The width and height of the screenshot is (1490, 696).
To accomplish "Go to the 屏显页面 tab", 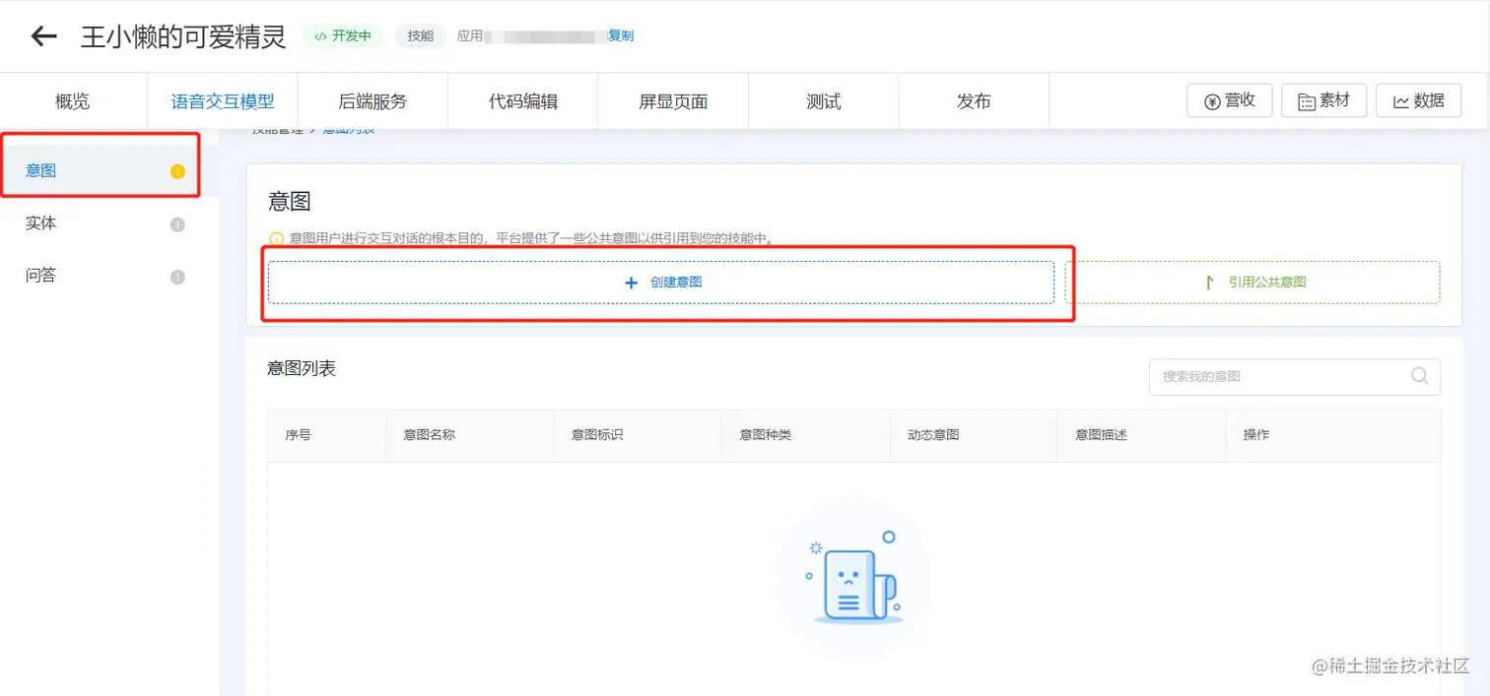I will [x=673, y=101].
